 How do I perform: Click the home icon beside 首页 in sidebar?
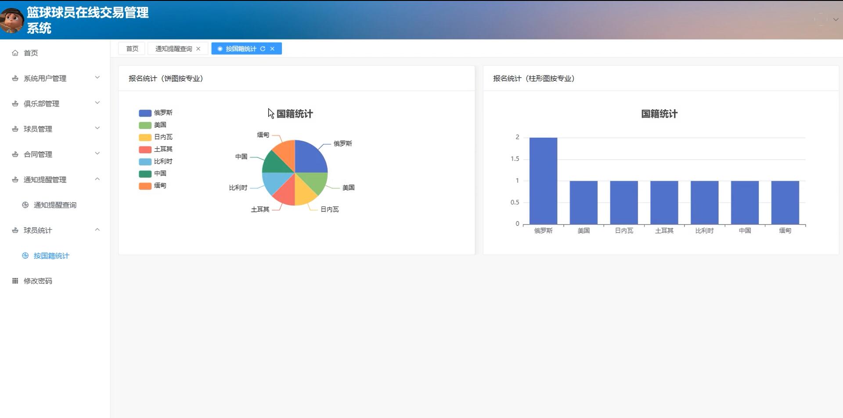click(15, 53)
